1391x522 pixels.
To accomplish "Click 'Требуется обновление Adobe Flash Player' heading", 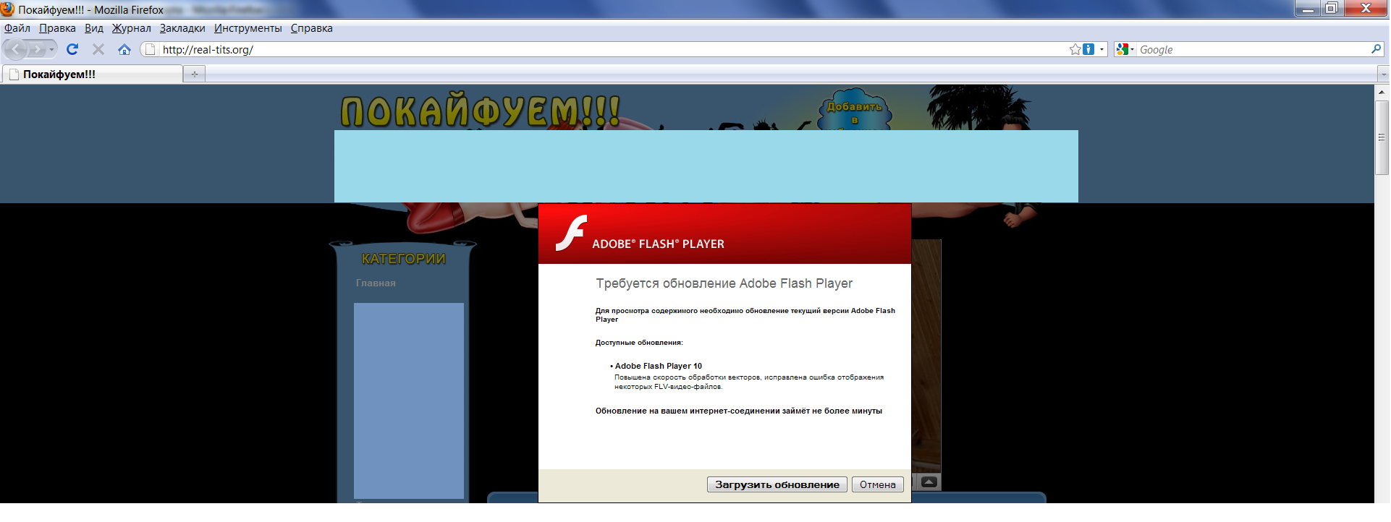I will pyautogui.click(x=724, y=283).
